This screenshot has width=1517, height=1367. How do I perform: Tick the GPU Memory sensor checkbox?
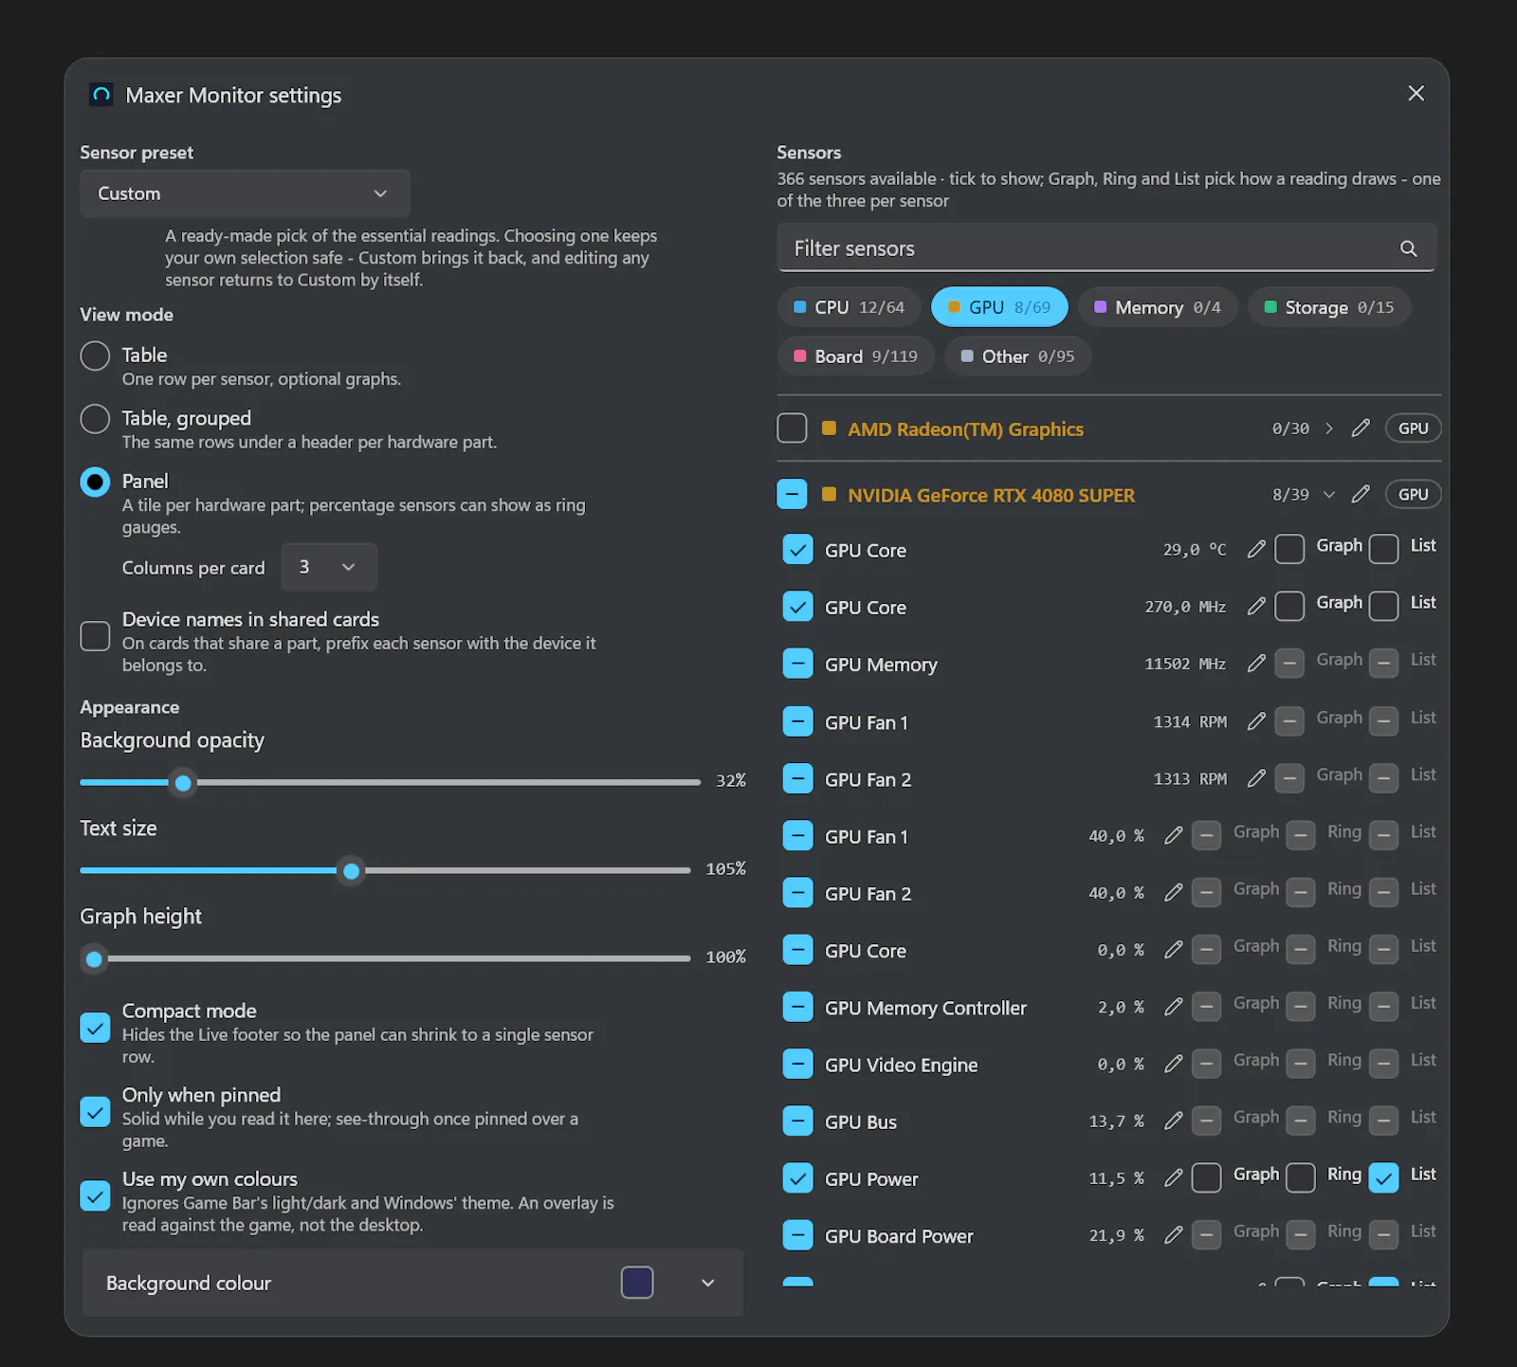797,664
